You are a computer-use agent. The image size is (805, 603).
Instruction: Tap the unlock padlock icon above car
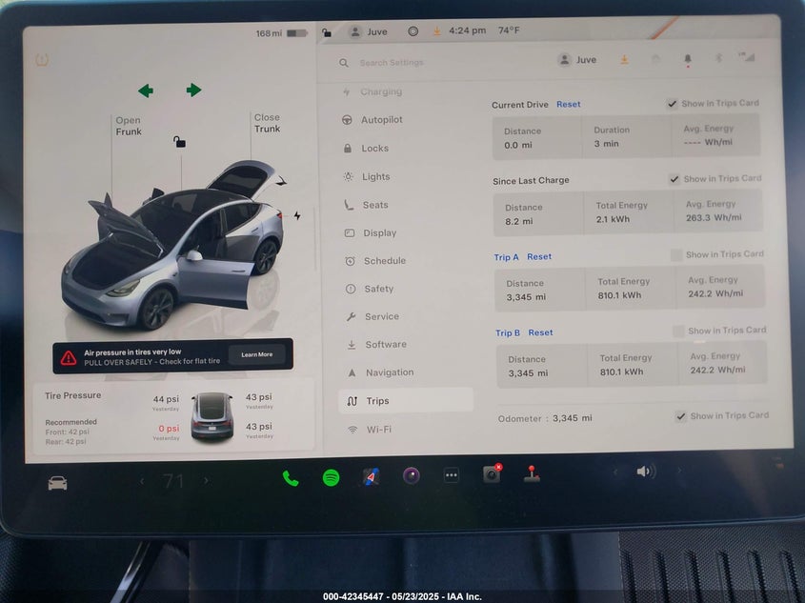pyautogui.click(x=179, y=142)
